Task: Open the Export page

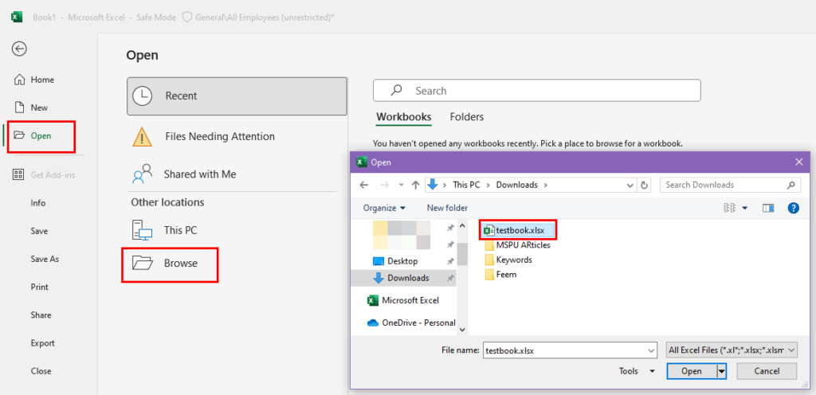Action: 43,343
